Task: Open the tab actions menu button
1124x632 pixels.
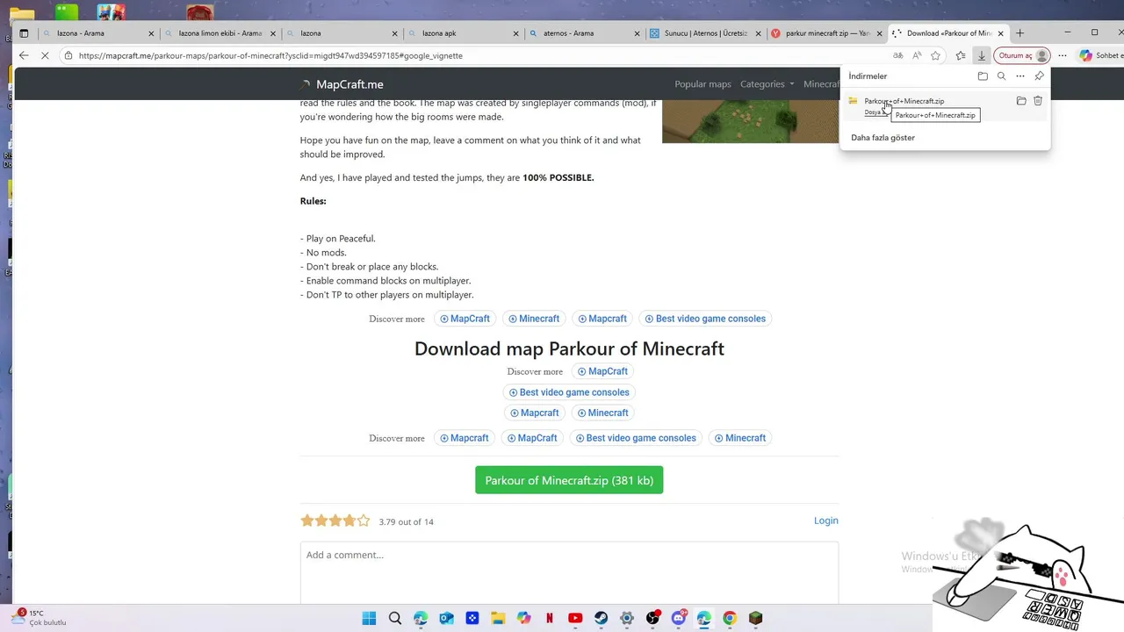Action: (x=24, y=33)
